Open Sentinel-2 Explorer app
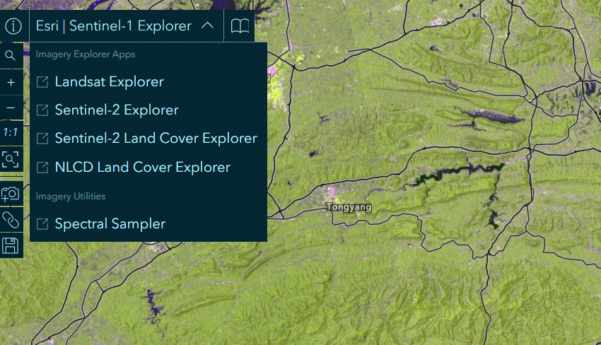 point(117,110)
